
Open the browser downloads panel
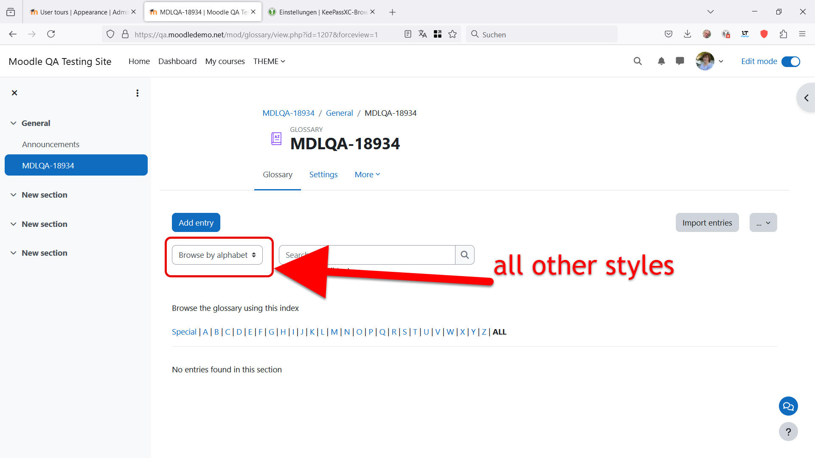point(688,34)
